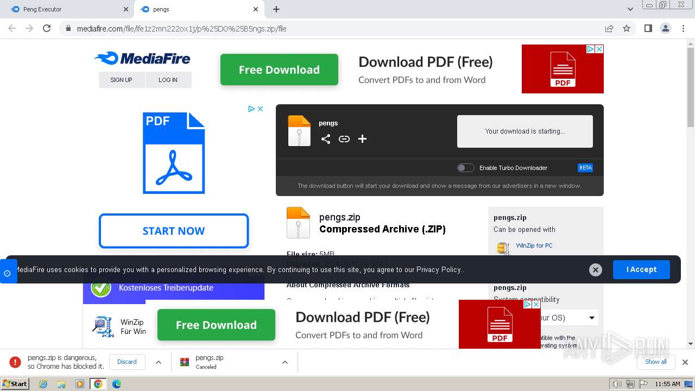Click START NOW button
This screenshot has width=695, height=391.
(x=174, y=231)
